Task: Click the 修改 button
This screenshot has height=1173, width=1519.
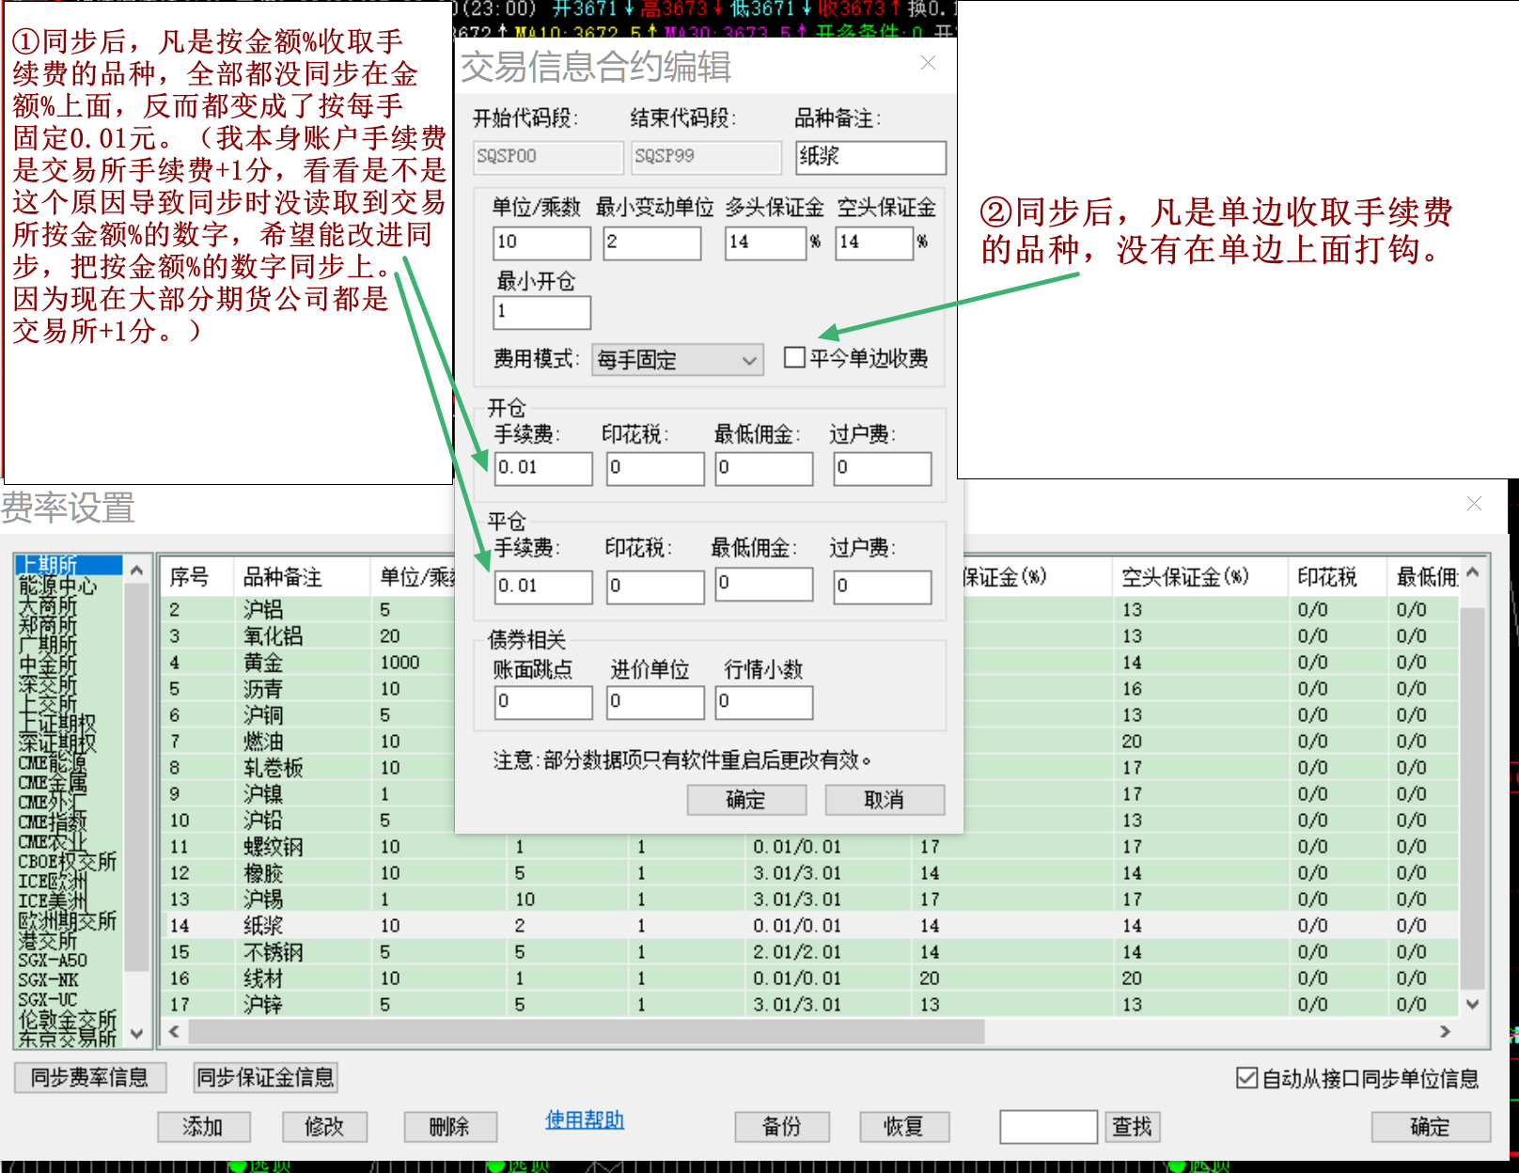Action: click(x=324, y=1126)
